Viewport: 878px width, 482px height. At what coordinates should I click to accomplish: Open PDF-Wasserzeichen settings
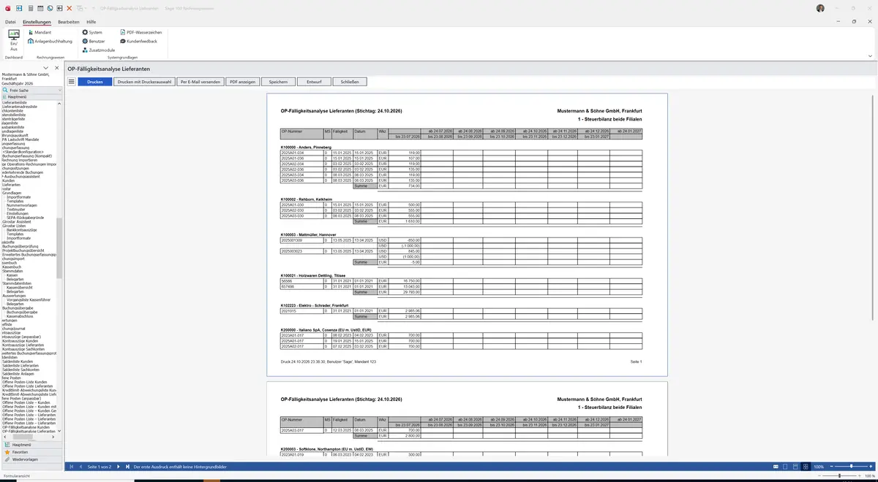pyautogui.click(x=140, y=32)
